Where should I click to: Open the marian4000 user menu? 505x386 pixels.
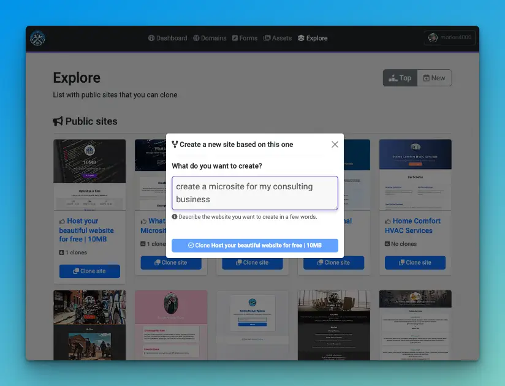pyautogui.click(x=450, y=38)
